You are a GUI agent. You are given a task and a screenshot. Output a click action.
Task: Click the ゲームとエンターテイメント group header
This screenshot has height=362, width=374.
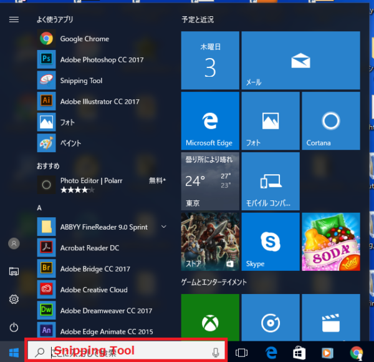point(214,282)
